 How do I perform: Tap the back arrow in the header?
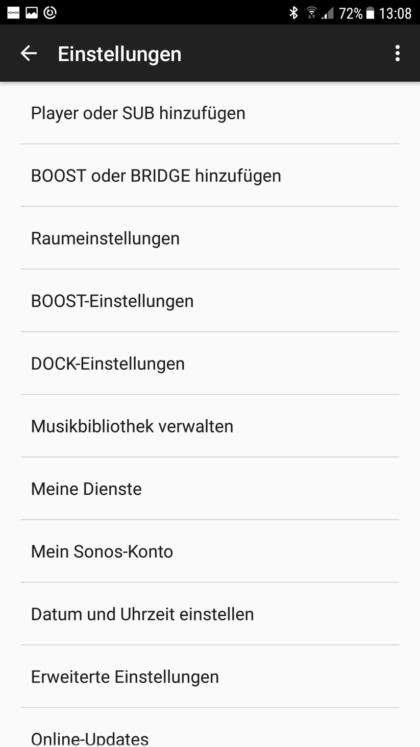pos(29,53)
